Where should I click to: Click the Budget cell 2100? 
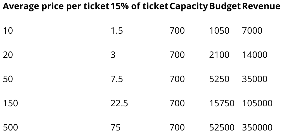[219, 55]
